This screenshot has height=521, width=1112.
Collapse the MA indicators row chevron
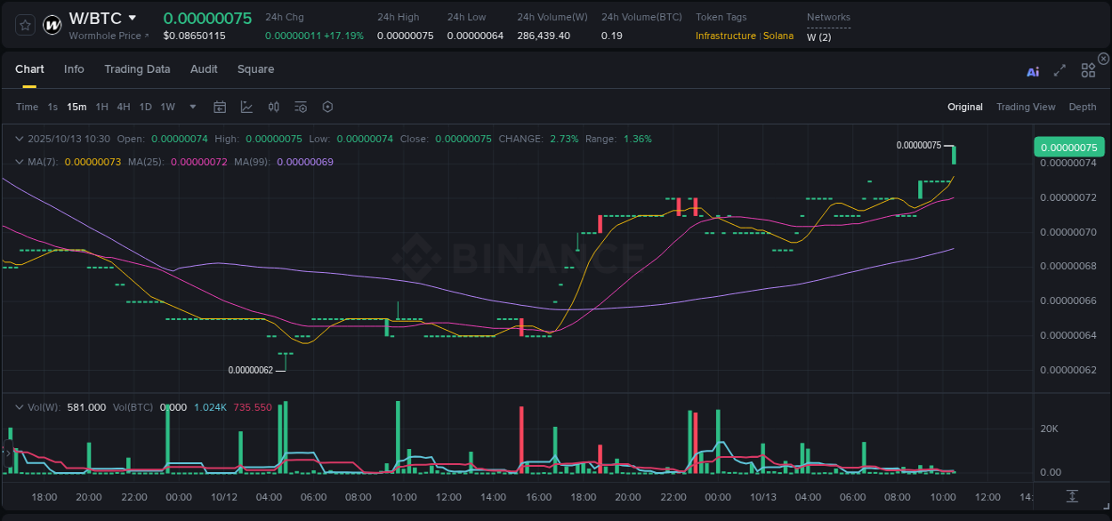pos(19,162)
